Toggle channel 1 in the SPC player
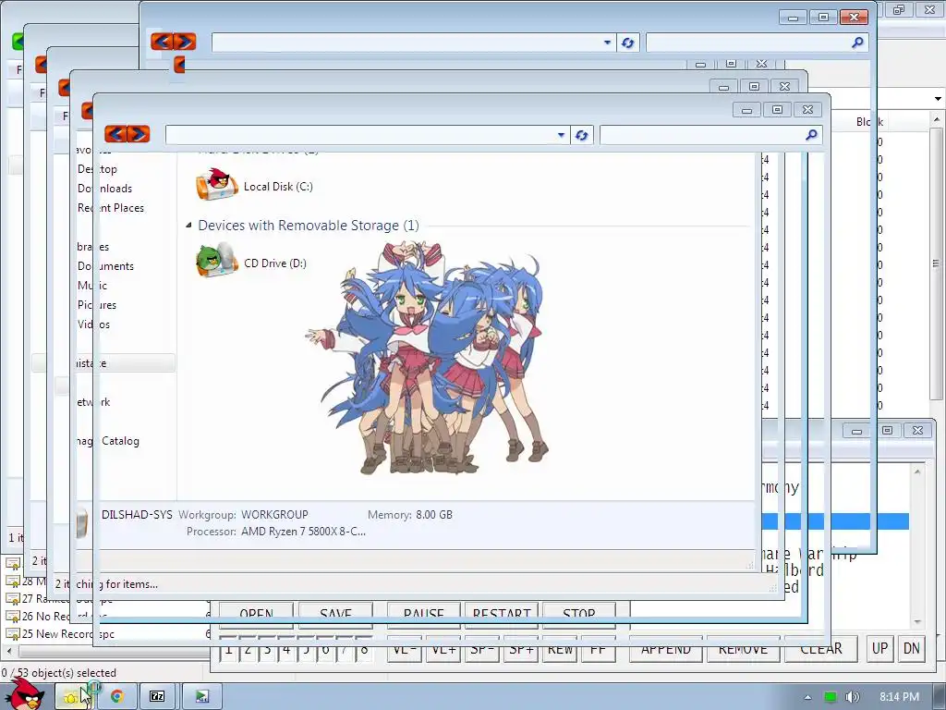Screen dimensions: 946x710 point(229,649)
